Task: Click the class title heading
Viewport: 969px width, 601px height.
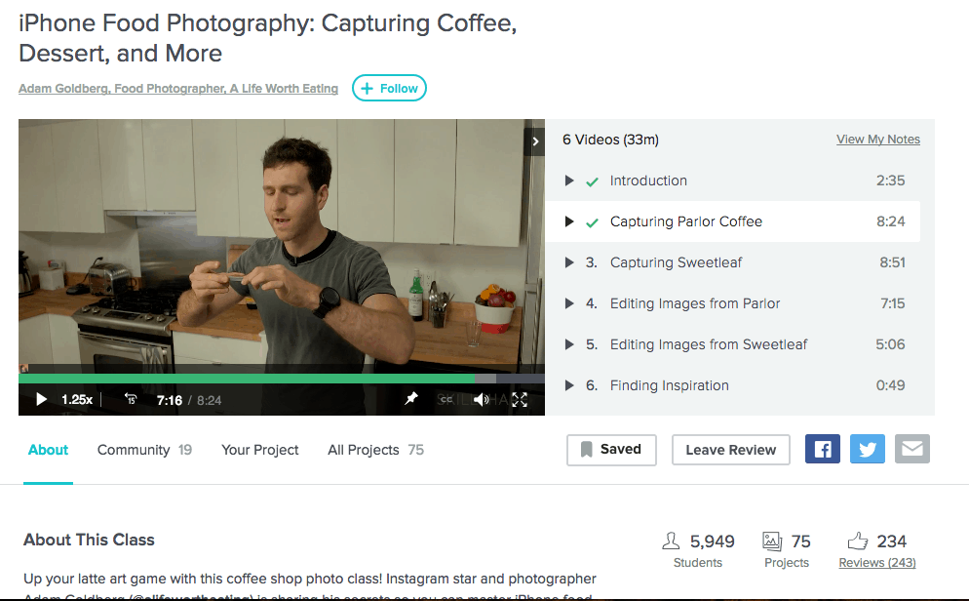Action: 267,38
